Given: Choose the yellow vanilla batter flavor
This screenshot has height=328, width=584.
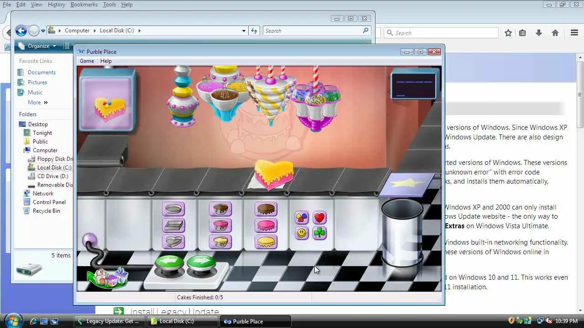Looking at the screenshot, I should click(220, 241).
